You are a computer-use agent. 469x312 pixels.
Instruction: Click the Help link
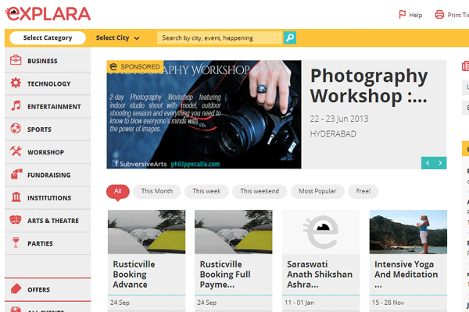coord(416,15)
